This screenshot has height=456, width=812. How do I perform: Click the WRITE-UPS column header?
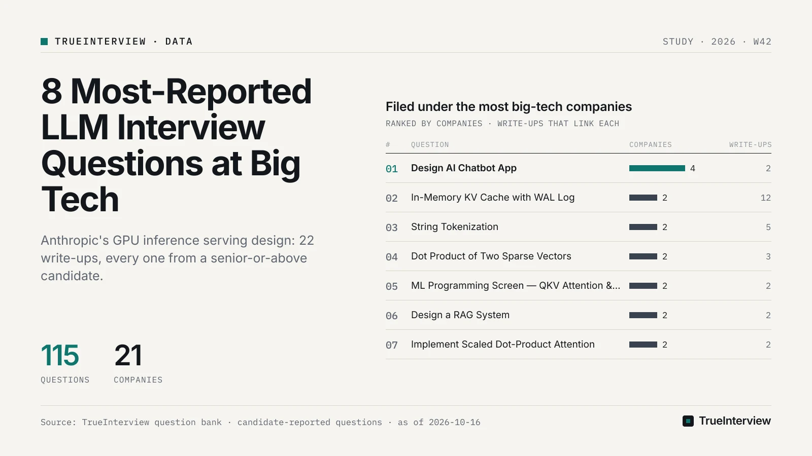coord(751,145)
